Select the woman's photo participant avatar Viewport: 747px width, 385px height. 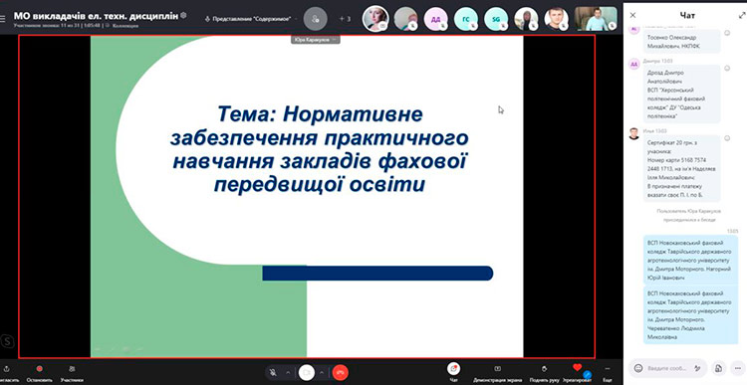pos(375,19)
